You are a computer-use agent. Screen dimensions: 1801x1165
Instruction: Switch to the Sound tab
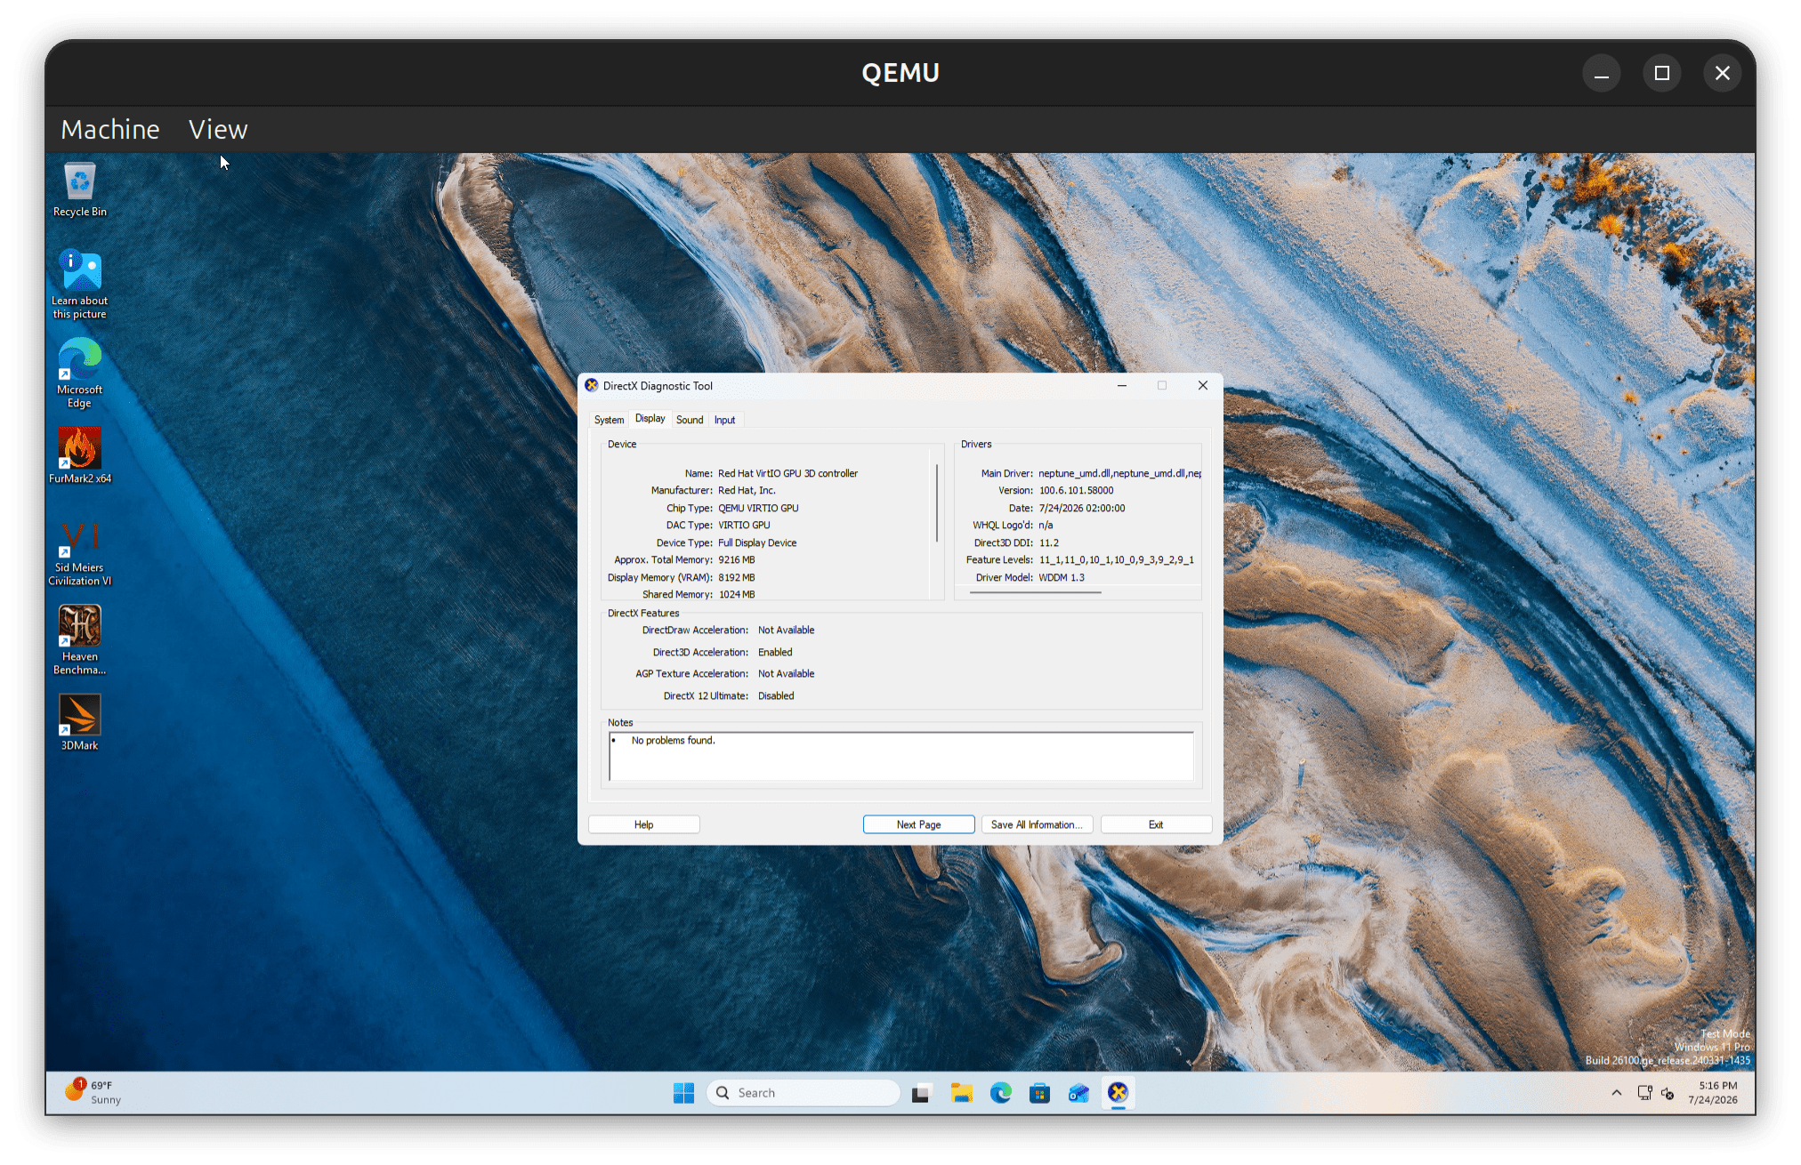(x=690, y=420)
